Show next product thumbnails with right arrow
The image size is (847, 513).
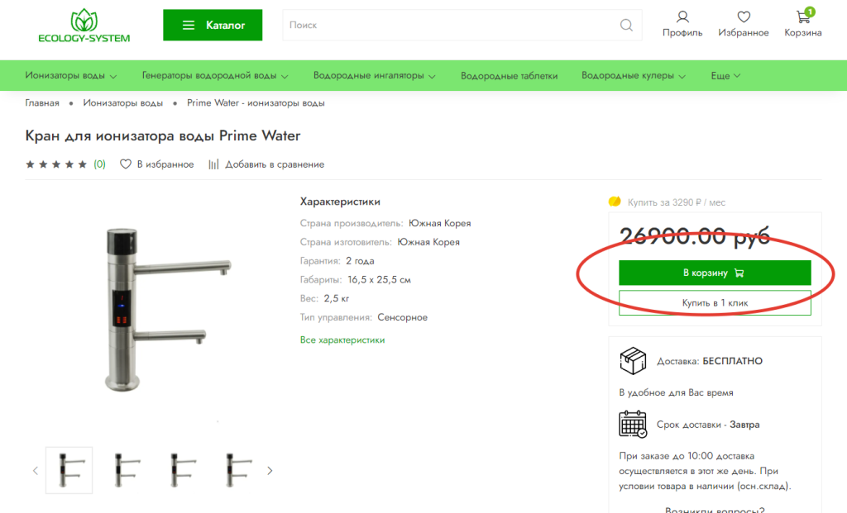pyautogui.click(x=270, y=471)
